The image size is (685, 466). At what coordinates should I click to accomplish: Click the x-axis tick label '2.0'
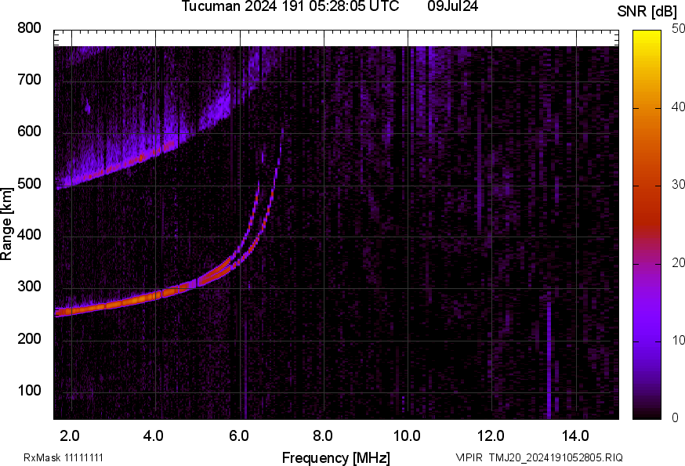coord(70,436)
